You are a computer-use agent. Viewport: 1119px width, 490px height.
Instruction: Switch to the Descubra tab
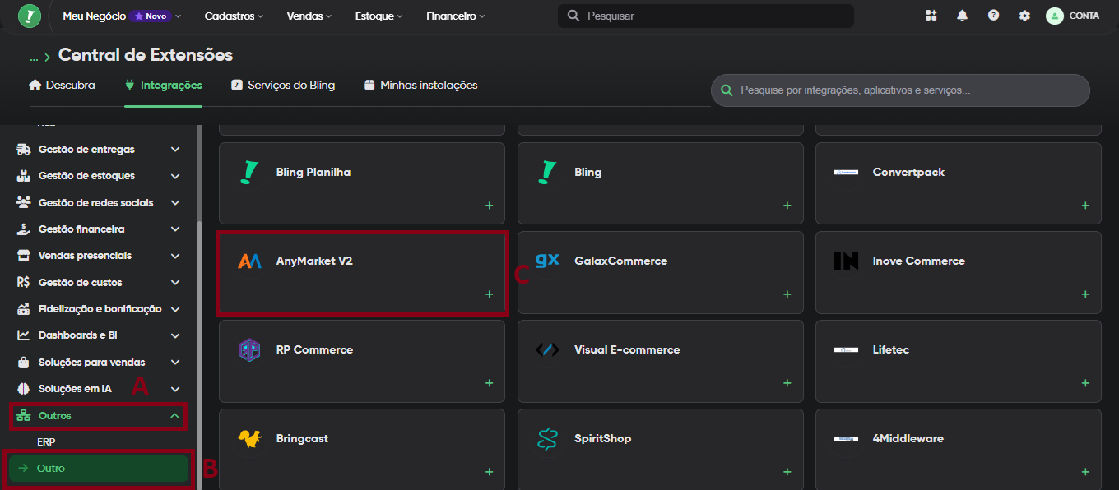(x=62, y=85)
